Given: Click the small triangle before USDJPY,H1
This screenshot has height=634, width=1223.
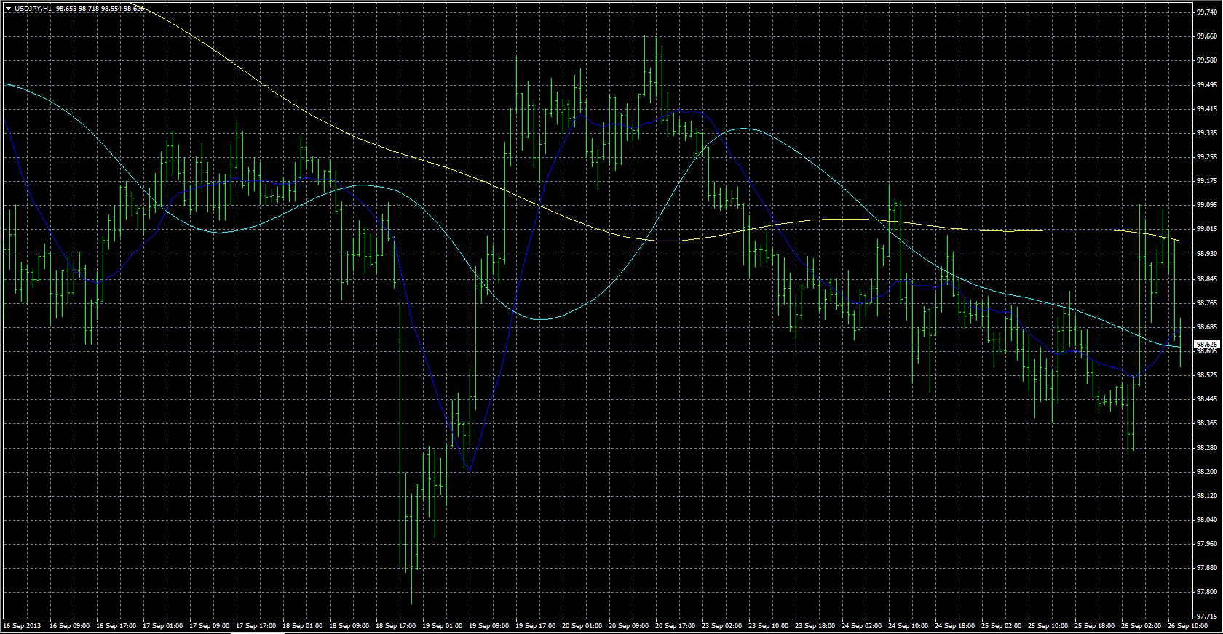Looking at the screenshot, I should pyautogui.click(x=8, y=8).
